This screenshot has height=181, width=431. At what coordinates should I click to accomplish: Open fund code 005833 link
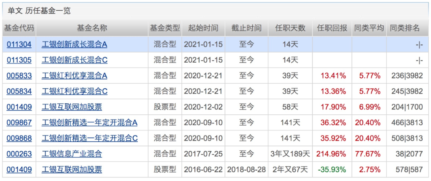point(19,76)
